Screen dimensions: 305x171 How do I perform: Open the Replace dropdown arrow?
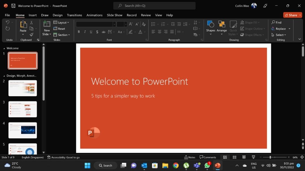[289, 29]
